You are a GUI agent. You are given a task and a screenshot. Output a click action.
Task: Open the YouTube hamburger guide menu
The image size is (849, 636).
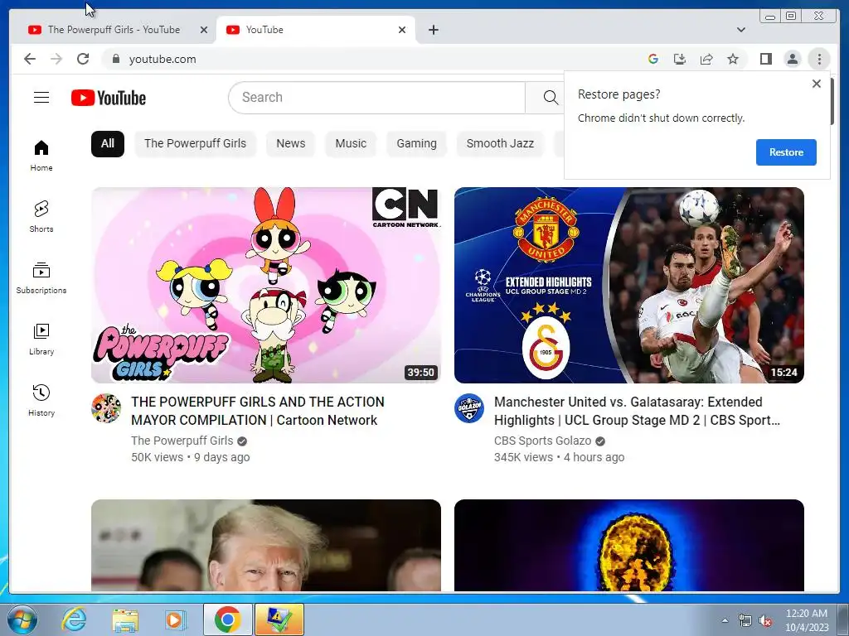pyautogui.click(x=41, y=98)
